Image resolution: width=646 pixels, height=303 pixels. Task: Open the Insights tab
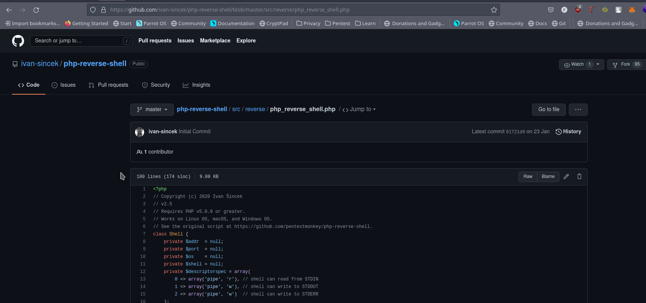click(196, 85)
